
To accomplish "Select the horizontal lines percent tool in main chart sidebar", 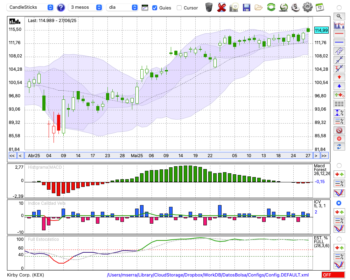I will pos(339,121).
